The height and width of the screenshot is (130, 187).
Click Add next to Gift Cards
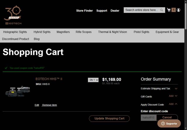[x=171, y=96]
